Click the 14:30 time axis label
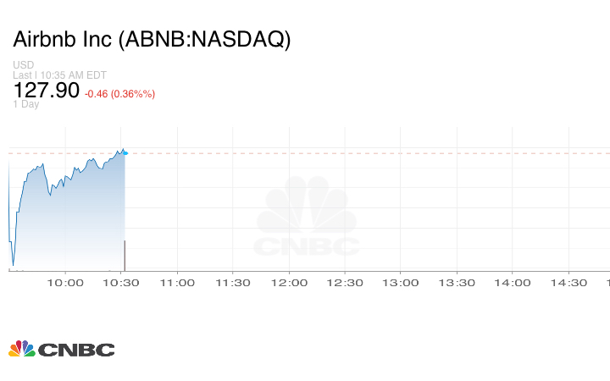Image resolution: width=610 pixels, height=381 pixels. (568, 283)
